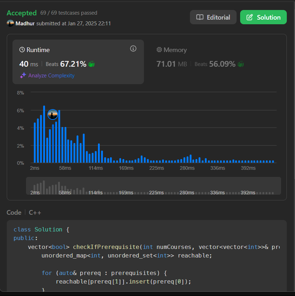This screenshot has width=295, height=296.
Task: Click the pencil icon in Solution button
Action: click(x=249, y=17)
